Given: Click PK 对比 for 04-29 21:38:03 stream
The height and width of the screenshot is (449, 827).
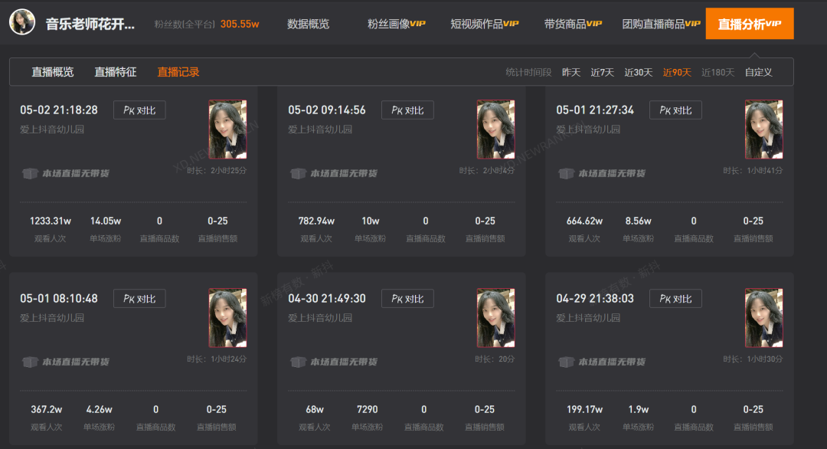Looking at the screenshot, I should (675, 298).
